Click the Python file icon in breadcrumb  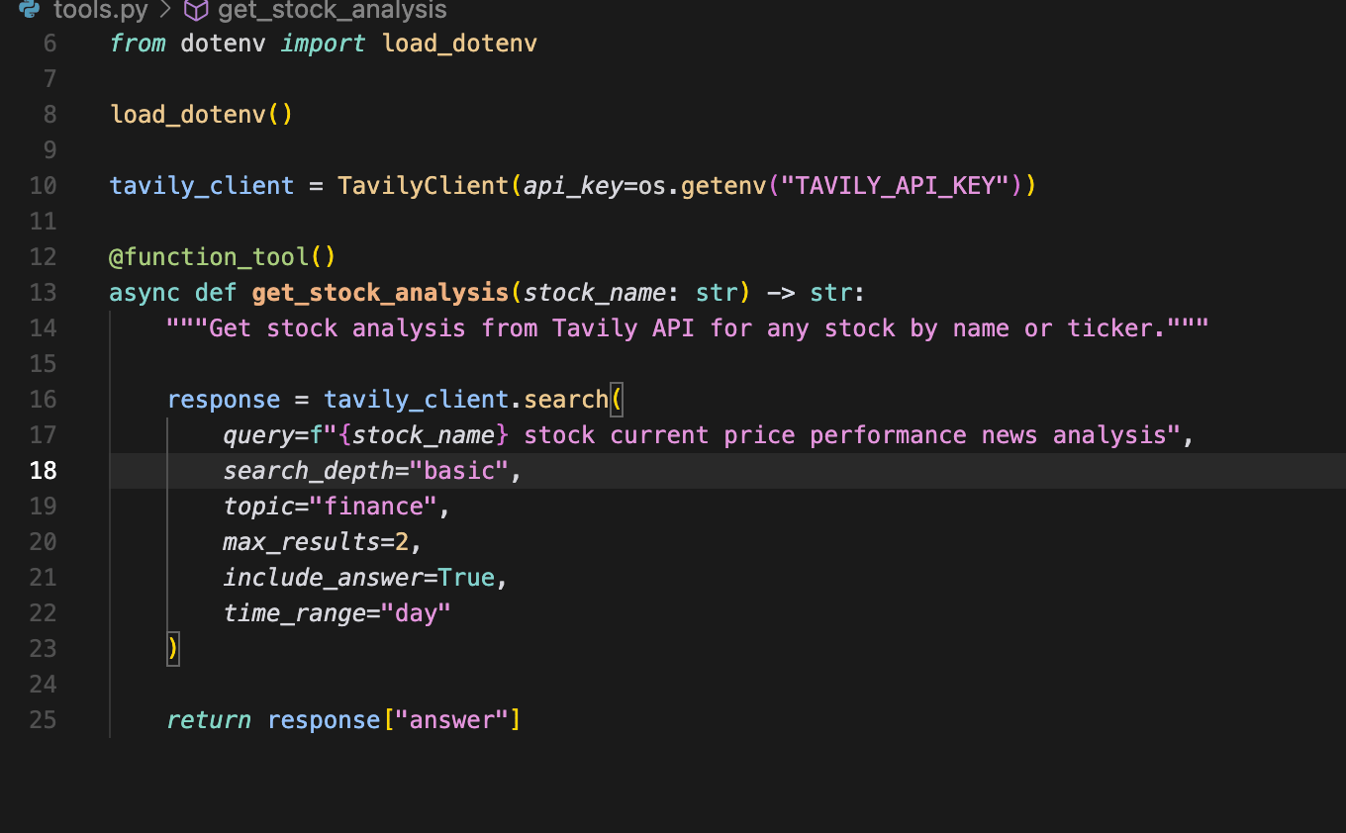click(x=30, y=10)
